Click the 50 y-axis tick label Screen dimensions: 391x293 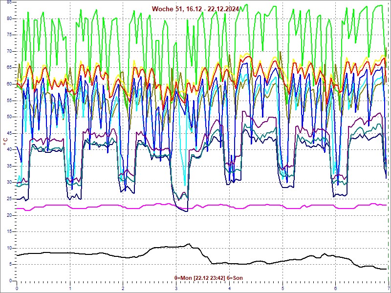point(9,117)
